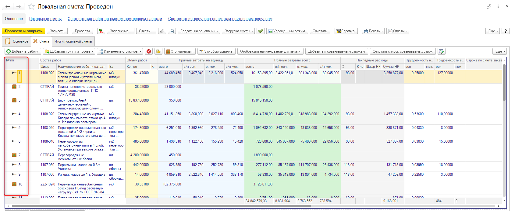The width and height of the screenshot is (515, 211).
Task: Click work icon in row 8
Action: pos(14,164)
